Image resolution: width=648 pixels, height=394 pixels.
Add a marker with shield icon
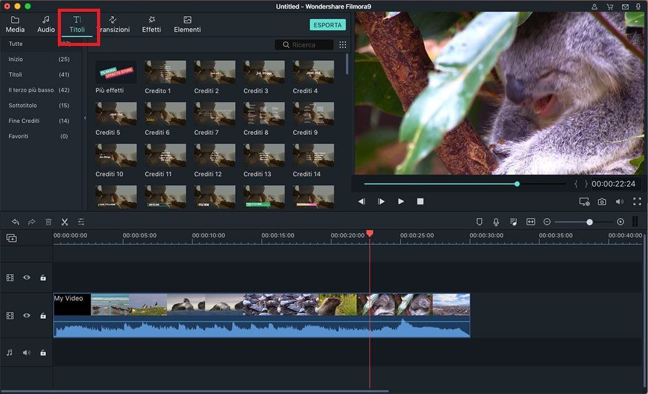click(479, 222)
